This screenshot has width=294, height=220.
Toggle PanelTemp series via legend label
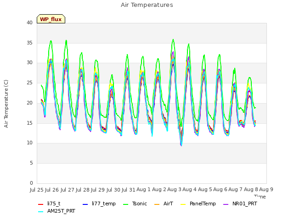(x=203, y=203)
